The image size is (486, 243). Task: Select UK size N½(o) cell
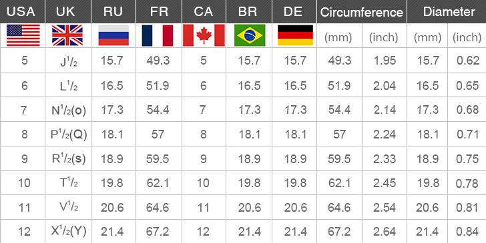[68, 110]
